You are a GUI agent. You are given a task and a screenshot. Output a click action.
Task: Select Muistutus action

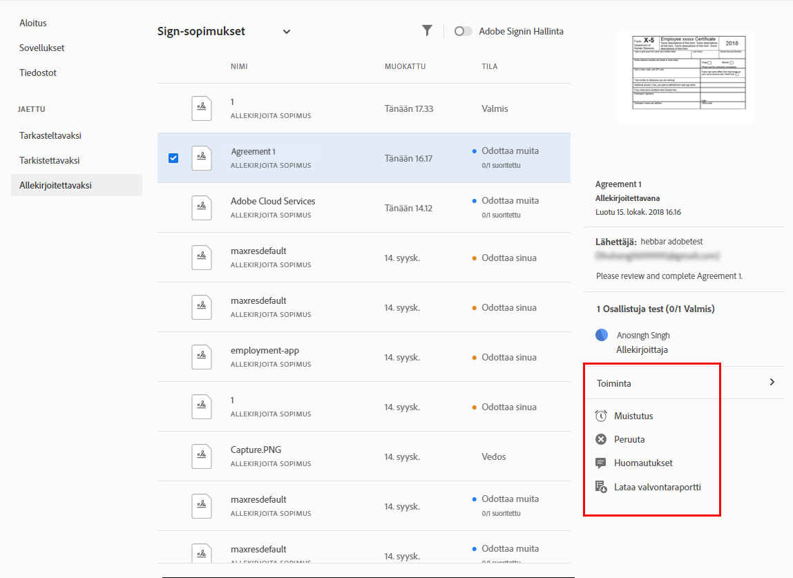[x=633, y=416]
